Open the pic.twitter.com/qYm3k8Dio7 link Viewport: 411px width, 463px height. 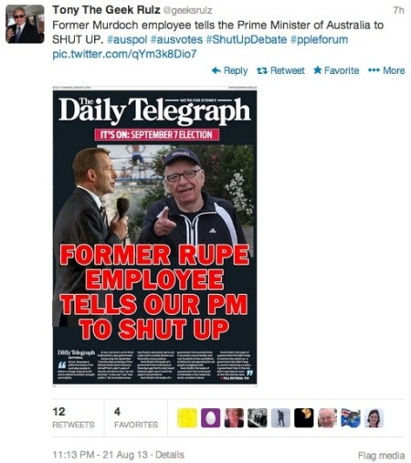124,54
